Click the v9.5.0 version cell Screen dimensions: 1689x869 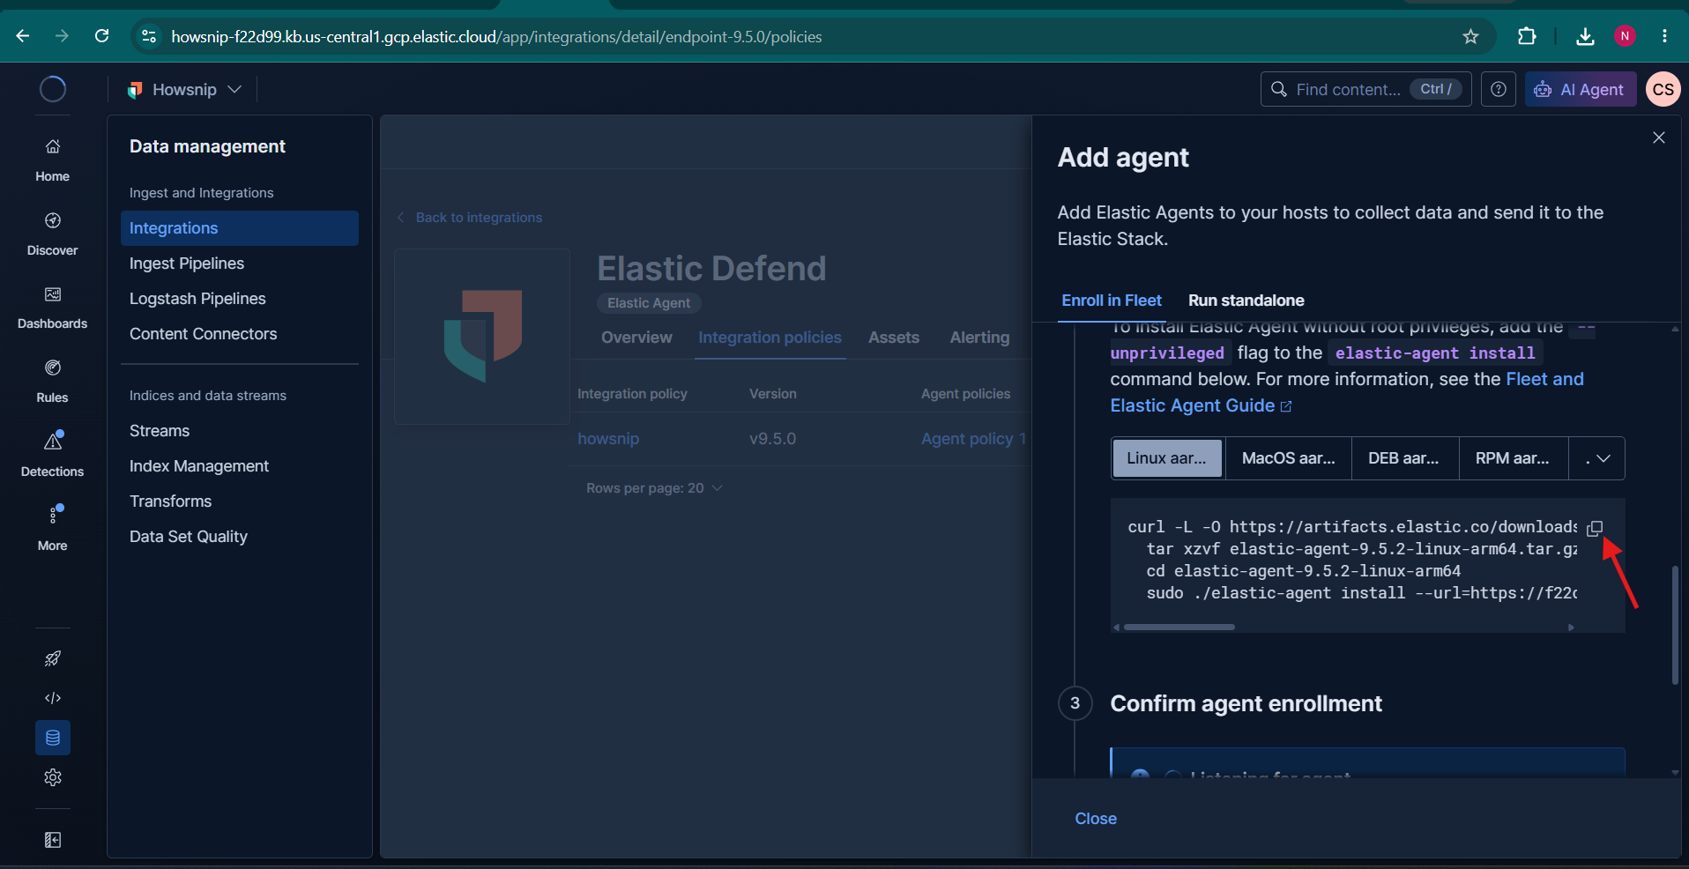[772, 439]
